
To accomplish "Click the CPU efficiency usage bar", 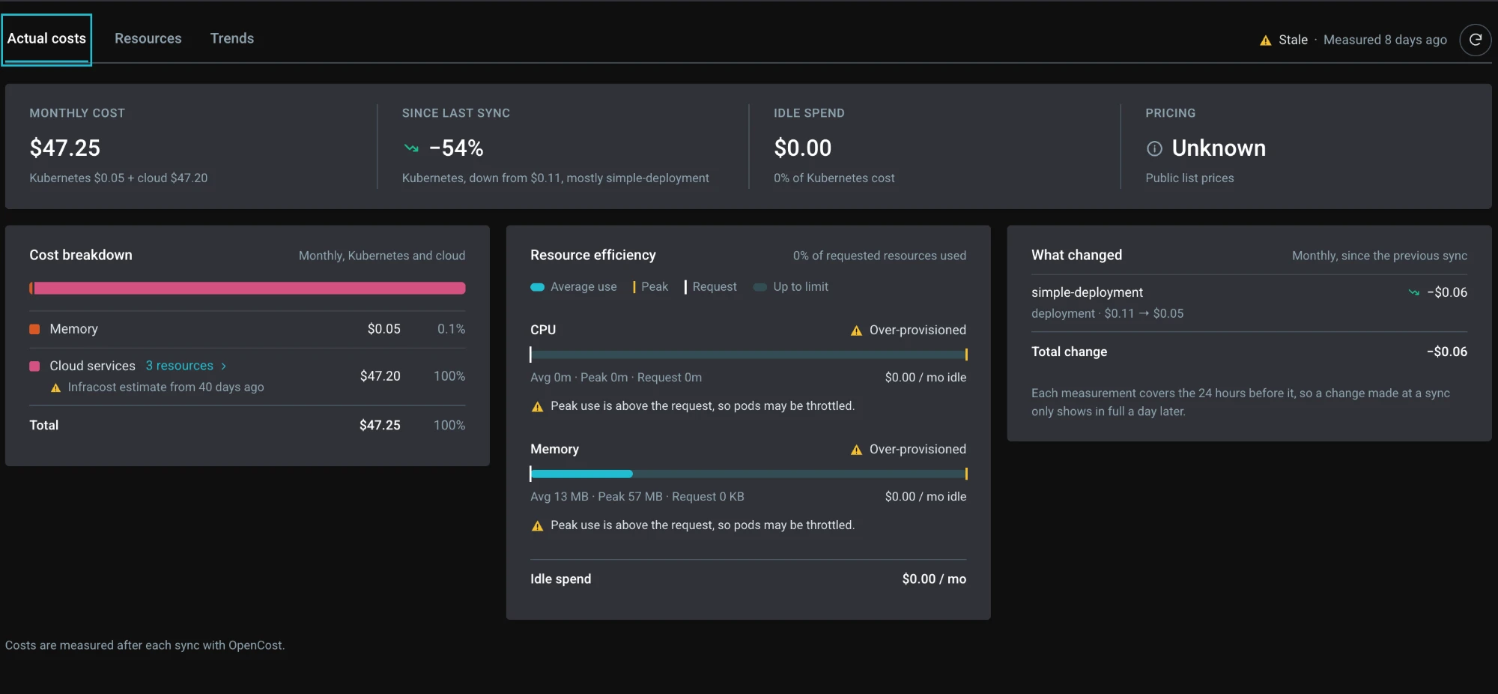I will (x=748, y=354).
